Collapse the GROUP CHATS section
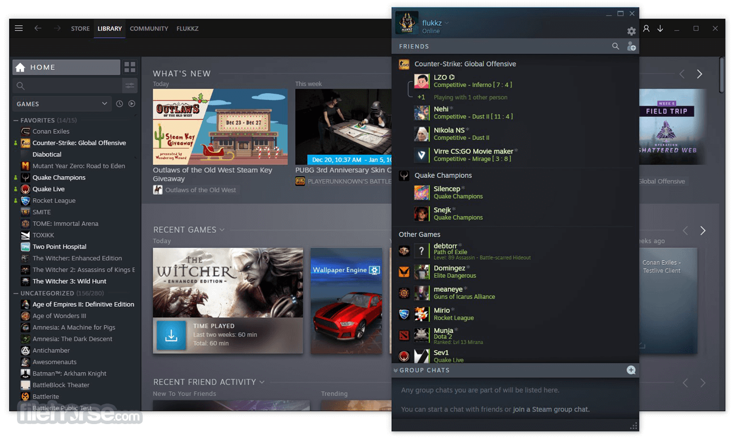Image resolution: width=735 pixels, height=441 pixels. point(396,370)
